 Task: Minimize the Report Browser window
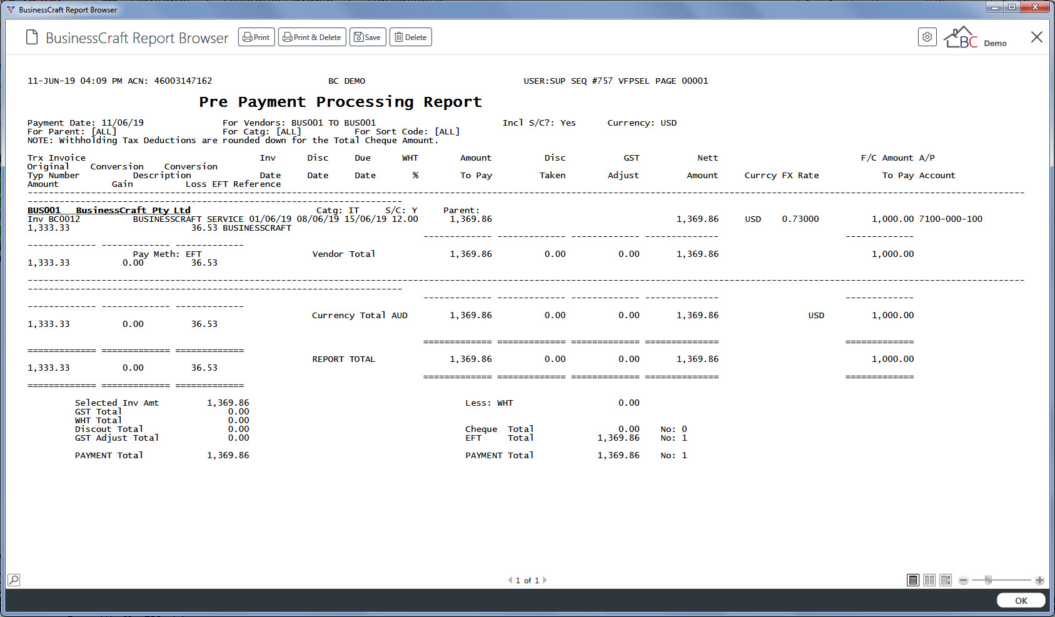(995, 7)
